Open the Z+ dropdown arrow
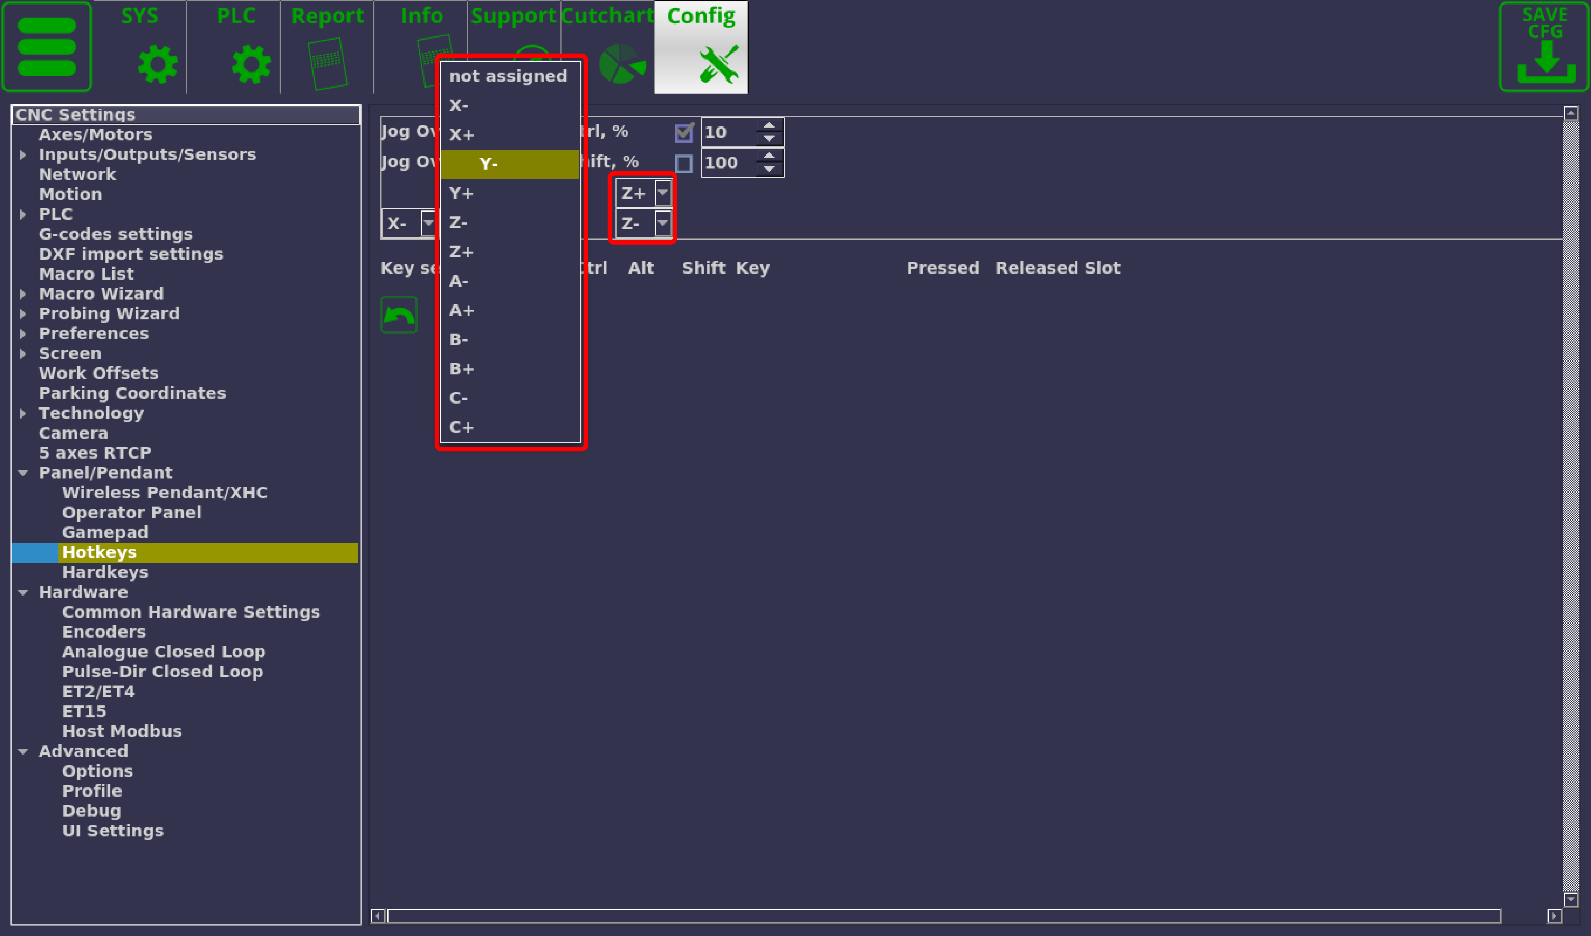This screenshot has height=936, width=1591. coord(662,193)
